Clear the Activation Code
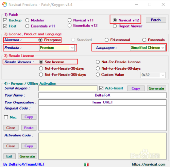The width and height of the screenshot is (170, 167). click(x=11, y=146)
